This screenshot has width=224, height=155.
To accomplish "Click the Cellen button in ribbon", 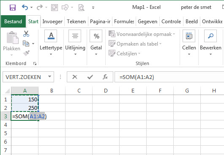I will 189,43.
